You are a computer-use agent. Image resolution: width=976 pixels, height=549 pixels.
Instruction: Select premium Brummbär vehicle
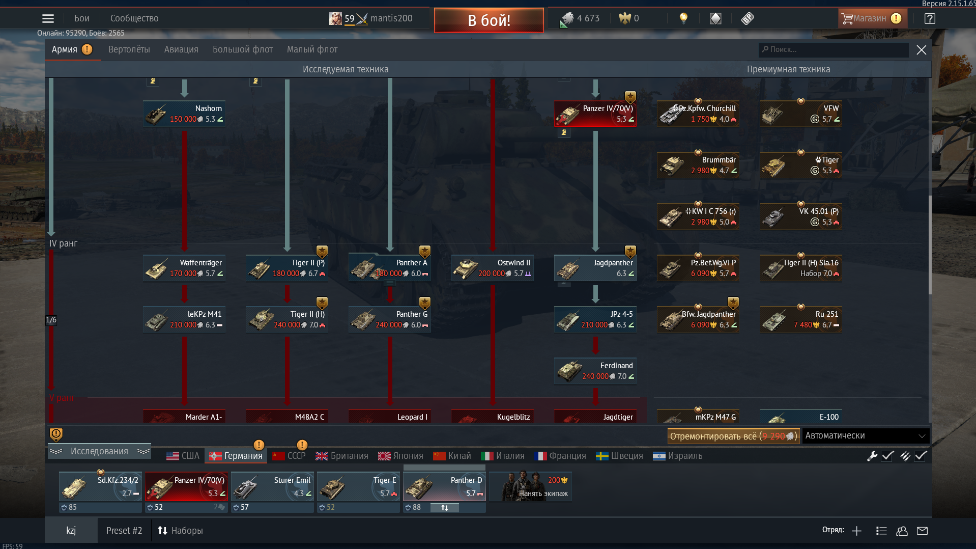point(698,165)
